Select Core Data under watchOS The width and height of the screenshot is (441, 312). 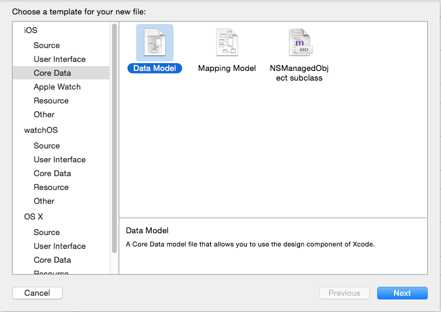point(52,173)
